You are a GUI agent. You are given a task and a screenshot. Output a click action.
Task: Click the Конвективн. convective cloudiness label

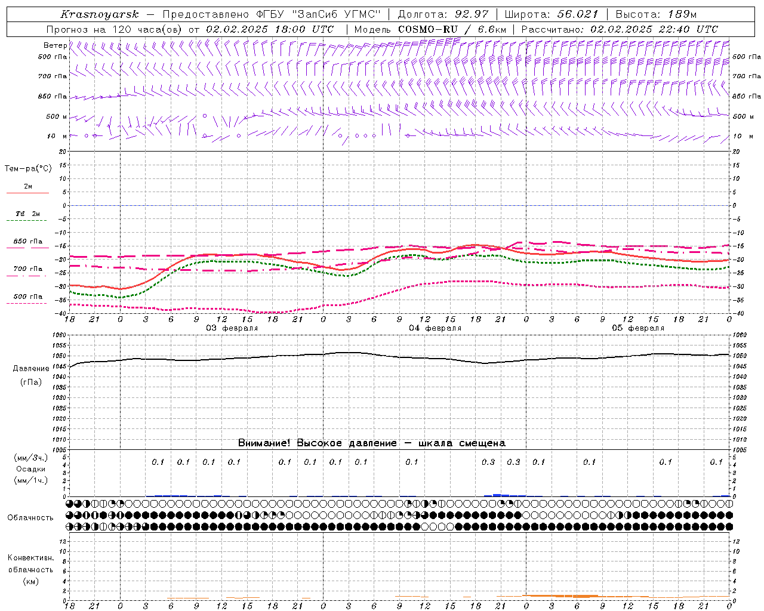tap(30, 558)
